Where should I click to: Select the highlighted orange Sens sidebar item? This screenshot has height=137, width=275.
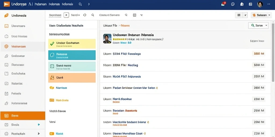tap(23, 116)
